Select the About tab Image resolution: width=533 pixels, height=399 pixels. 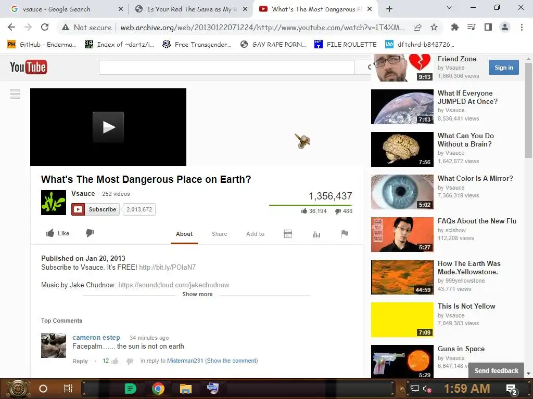coord(184,234)
